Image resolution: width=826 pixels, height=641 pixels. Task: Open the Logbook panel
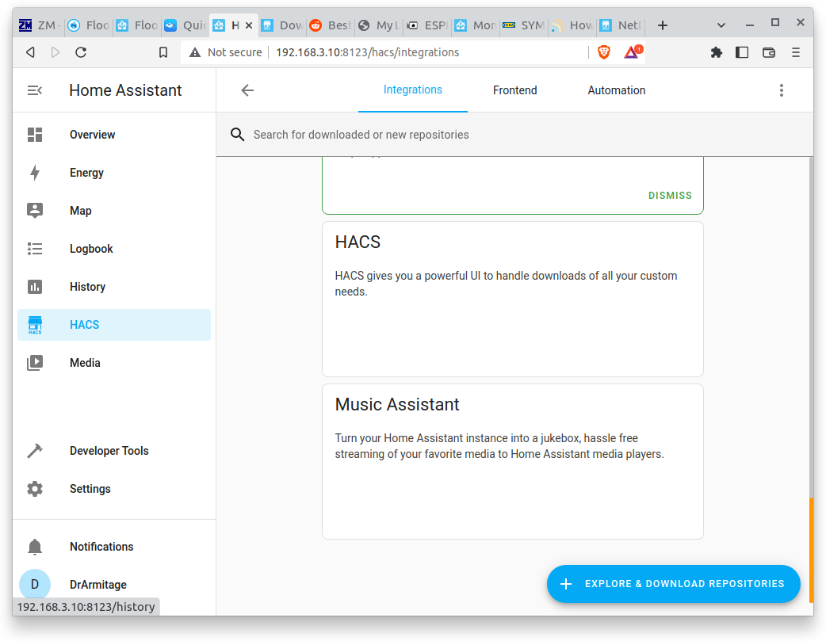coord(114,249)
